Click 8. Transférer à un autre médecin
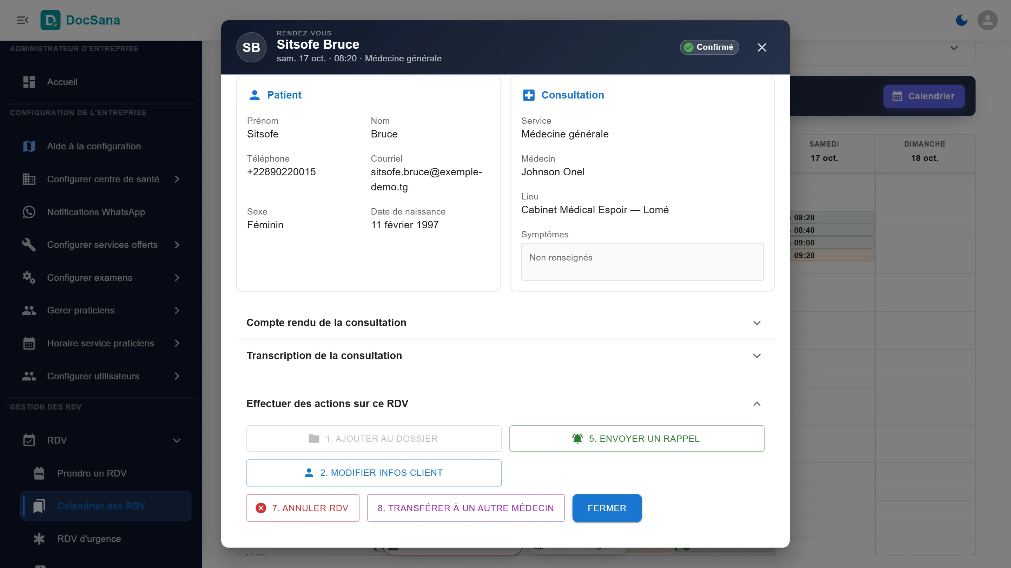1011x568 pixels. pos(465,508)
